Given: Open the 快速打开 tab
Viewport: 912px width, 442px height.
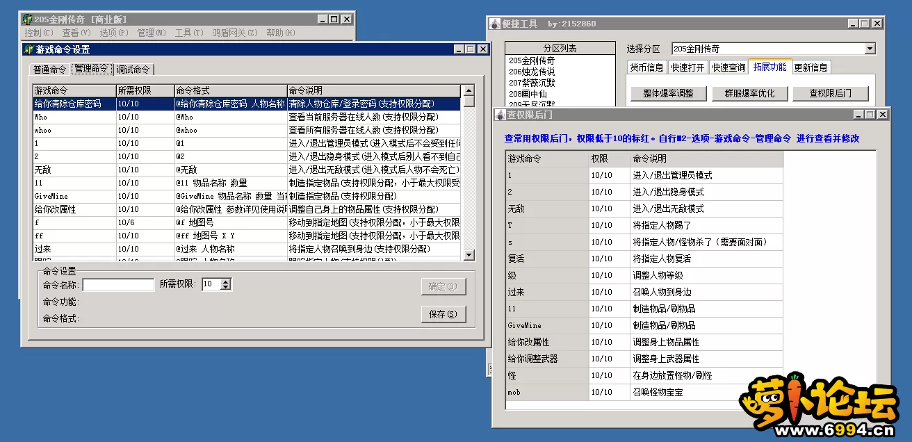Looking at the screenshot, I should click(688, 67).
